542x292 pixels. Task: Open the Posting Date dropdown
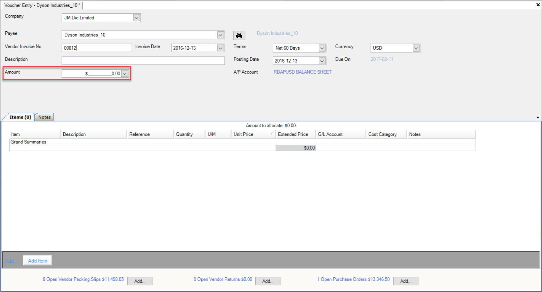tap(322, 61)
